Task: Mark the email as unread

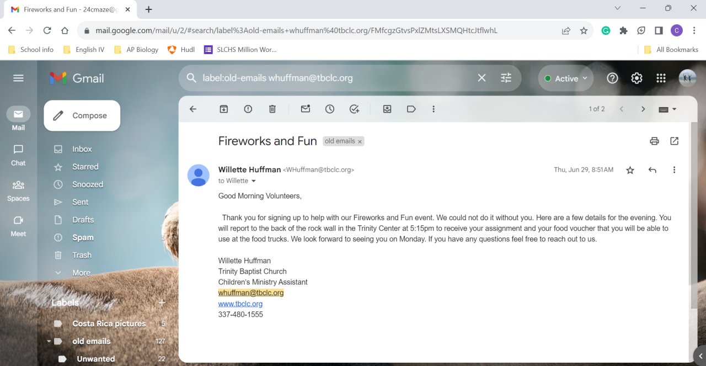Action: (306, 109)
